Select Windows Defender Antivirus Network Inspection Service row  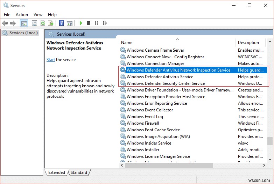click(x=193, y=70)
